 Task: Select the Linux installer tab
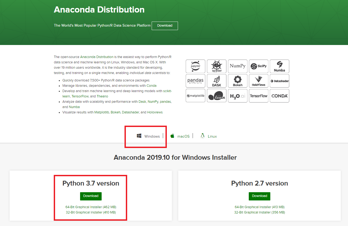pyautogui.click(x=209, y=136)
